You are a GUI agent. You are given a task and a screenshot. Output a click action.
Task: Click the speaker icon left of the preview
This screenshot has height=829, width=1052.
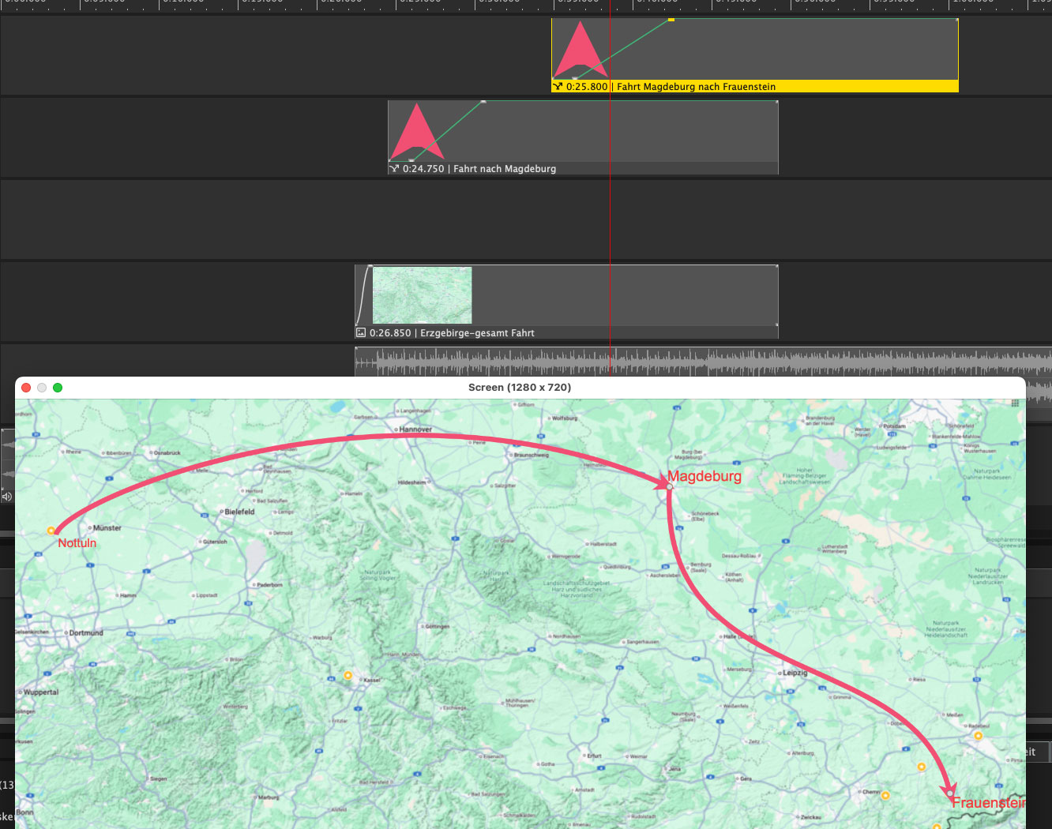pos(7,497)
